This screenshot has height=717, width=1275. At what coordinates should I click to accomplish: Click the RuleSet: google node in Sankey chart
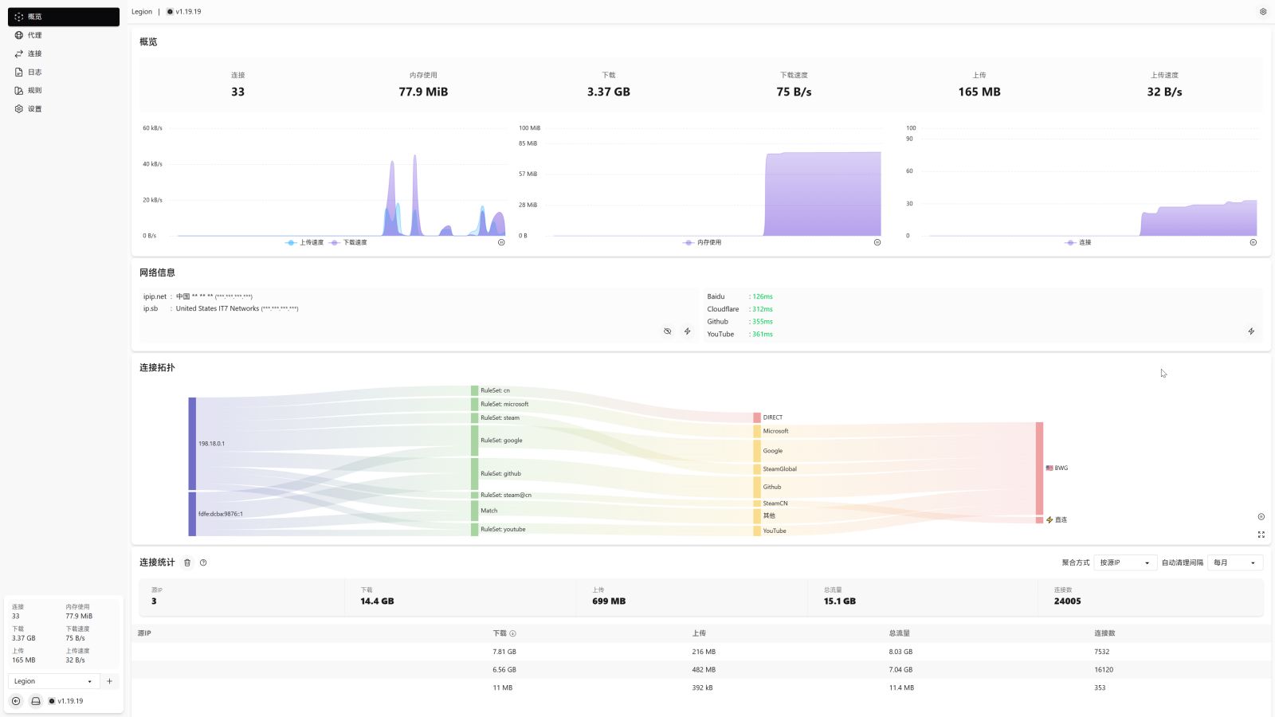tap(475, 441)
